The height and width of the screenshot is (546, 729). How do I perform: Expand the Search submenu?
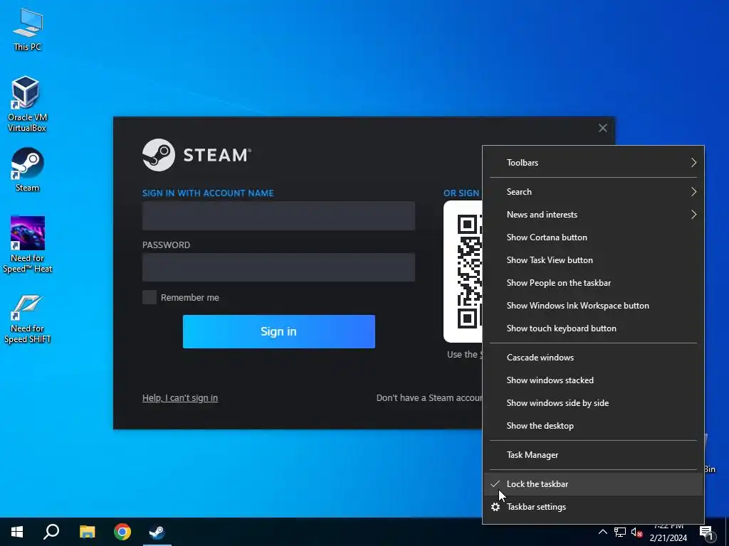[593, 192]
